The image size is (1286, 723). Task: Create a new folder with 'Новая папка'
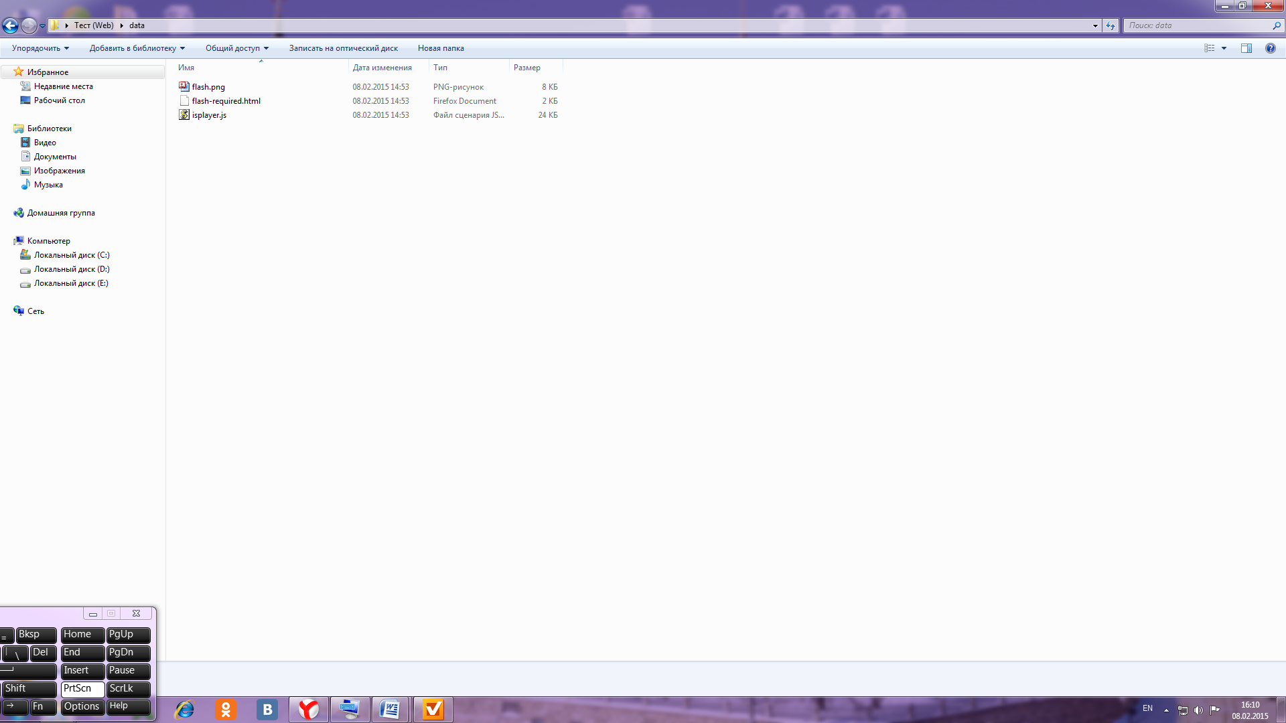click(x=441, y=48)
